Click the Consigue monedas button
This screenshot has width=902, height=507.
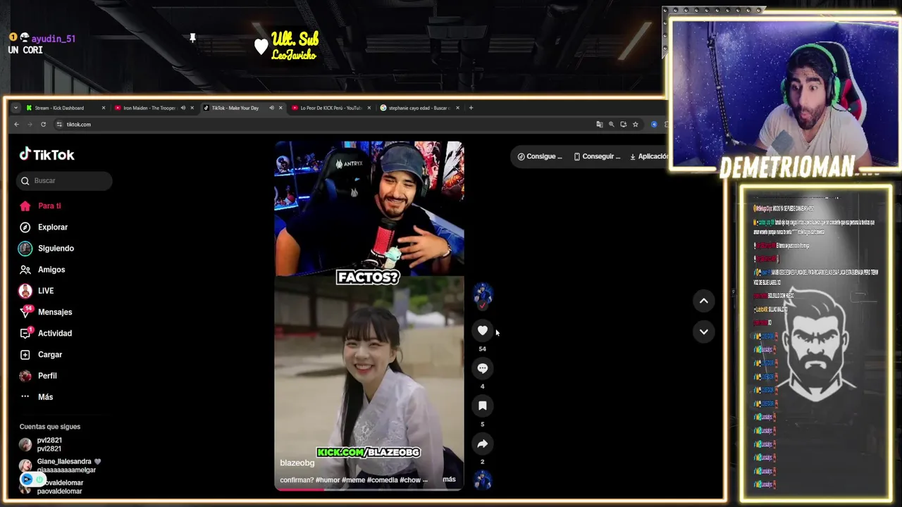(539, 156)
